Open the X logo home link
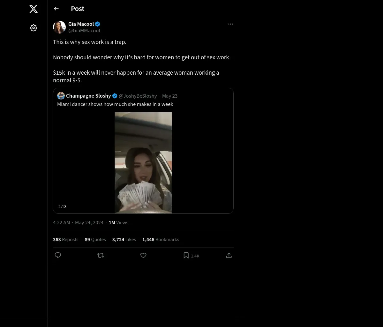 34,9
